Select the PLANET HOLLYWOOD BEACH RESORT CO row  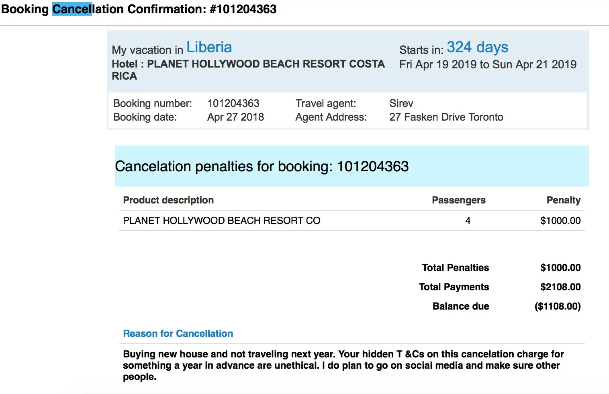[221, 221]
